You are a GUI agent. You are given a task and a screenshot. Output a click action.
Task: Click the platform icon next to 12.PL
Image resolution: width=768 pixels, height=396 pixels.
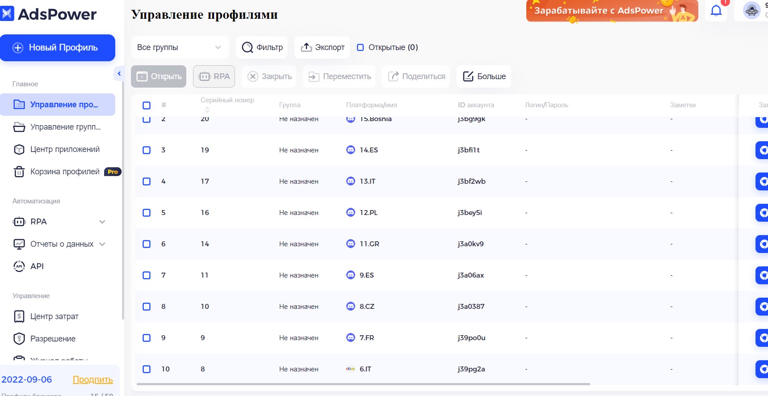[351, 212]
